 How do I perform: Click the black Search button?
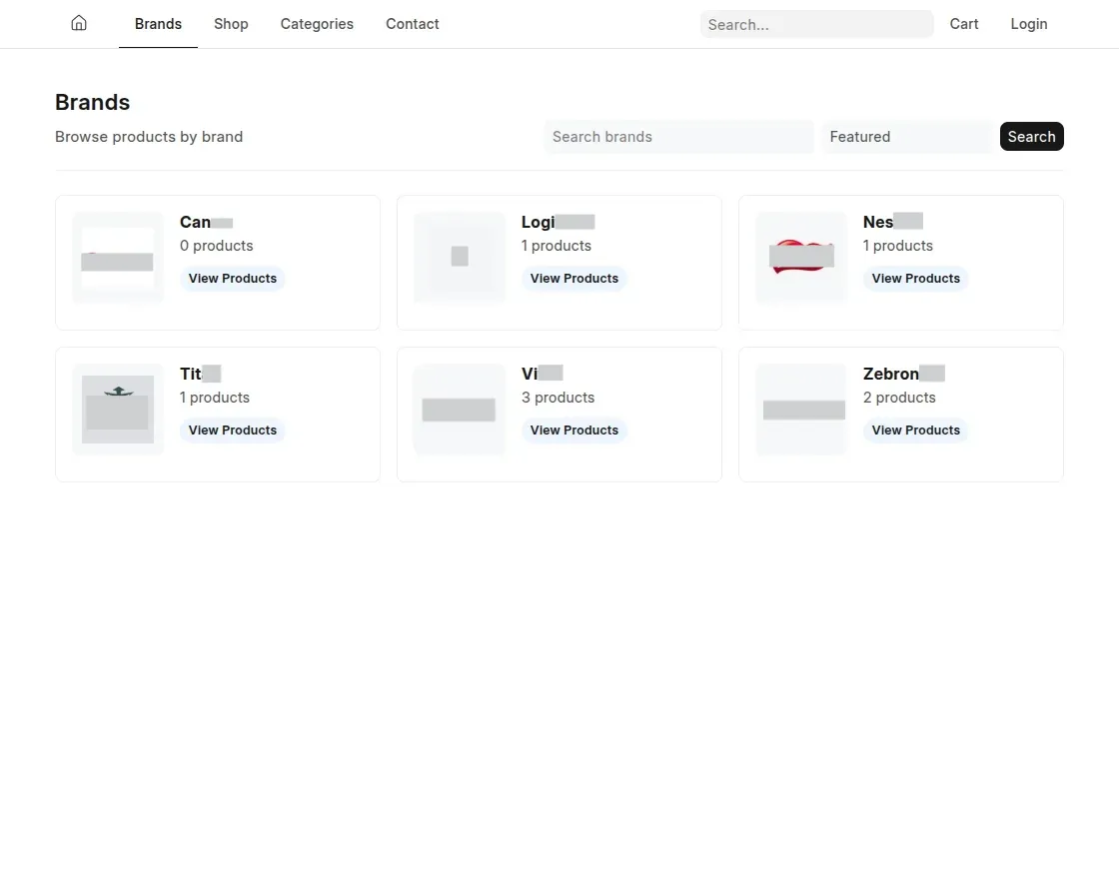(x=1031, y=136)
